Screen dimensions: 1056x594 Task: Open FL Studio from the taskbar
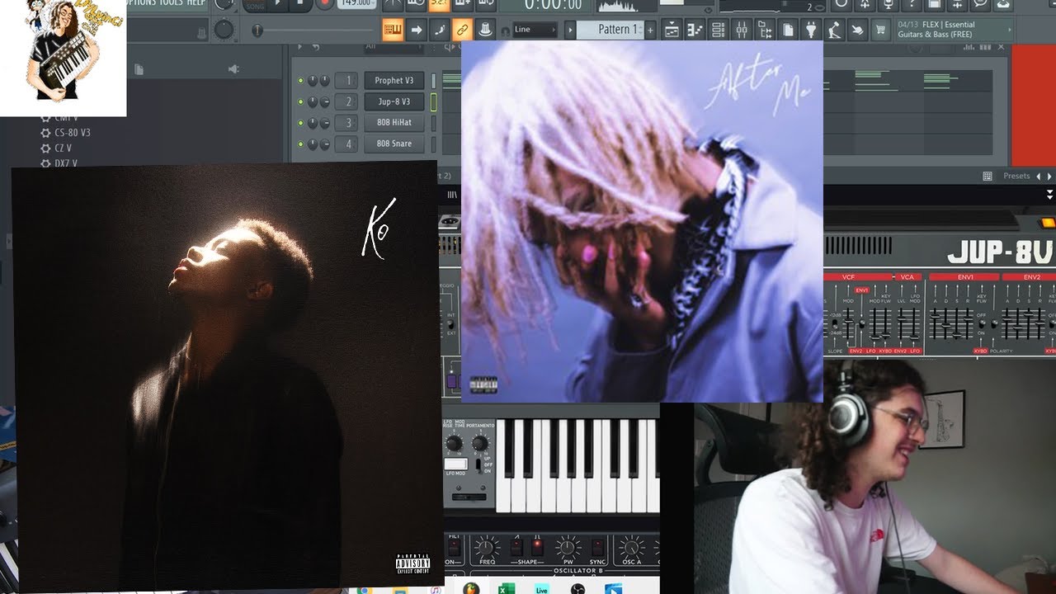click(471, 589)
